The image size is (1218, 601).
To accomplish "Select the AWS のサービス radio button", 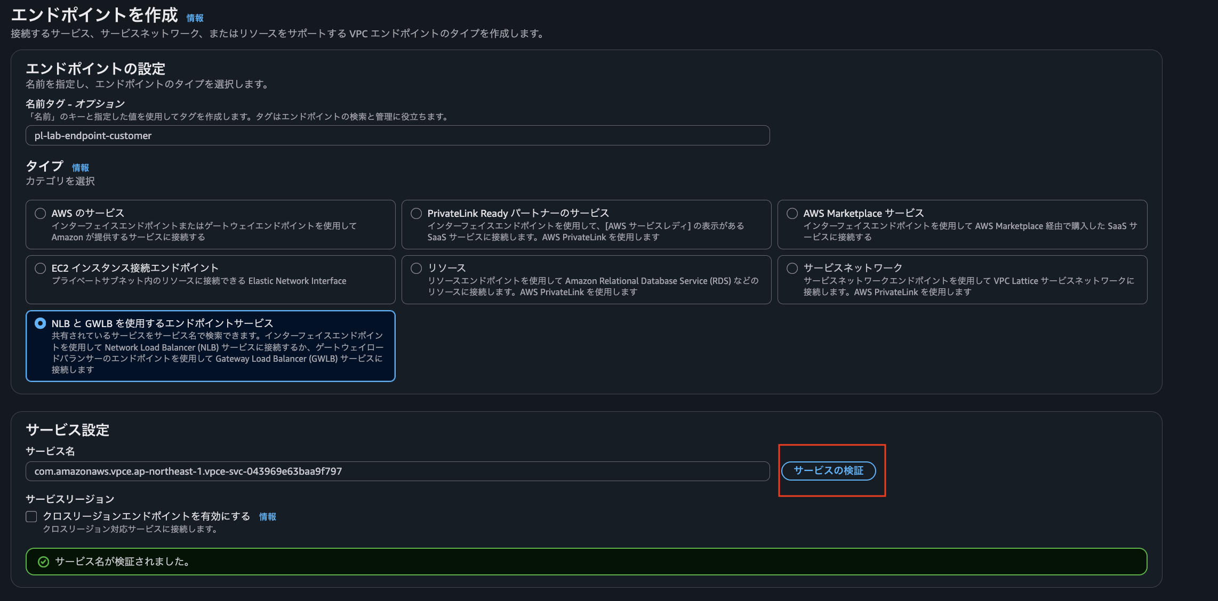I will 40,213.
